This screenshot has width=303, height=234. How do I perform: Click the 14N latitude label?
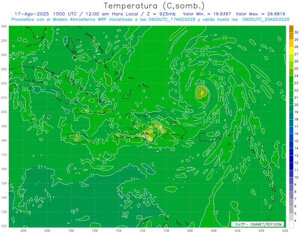[4, 197]
